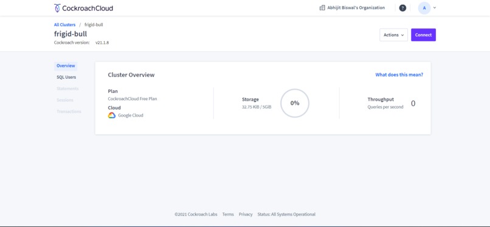Click the Queries per second label
Image resolution: width=490 pixels, height=227 pixels.
pyautogui.click(x=385, y=107)
